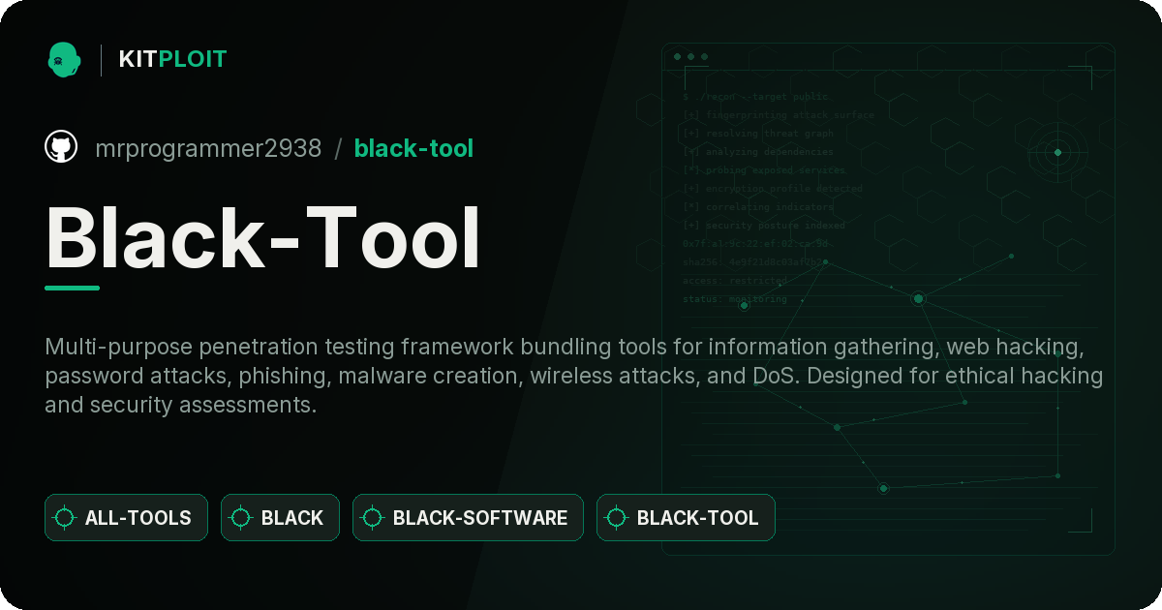Image resolution: width=1162 pixels, height=610 pixels.
Task: Click the crosshair icon in BLACK tag
Action: point(241,518)
